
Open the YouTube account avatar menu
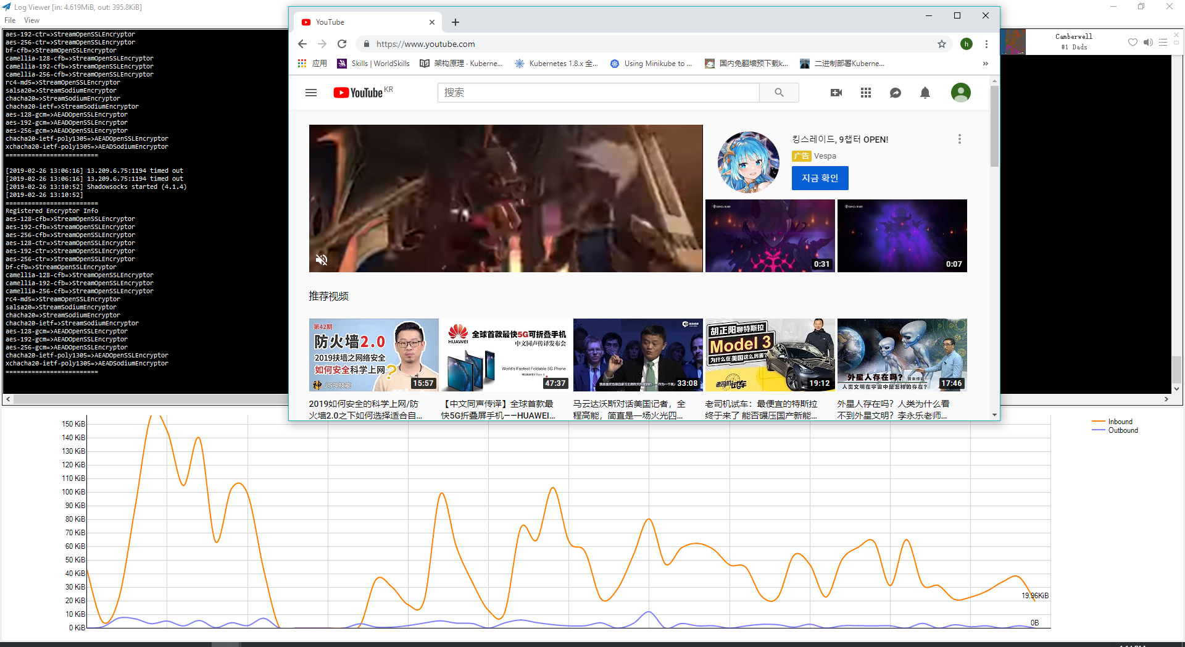[961, 93]
